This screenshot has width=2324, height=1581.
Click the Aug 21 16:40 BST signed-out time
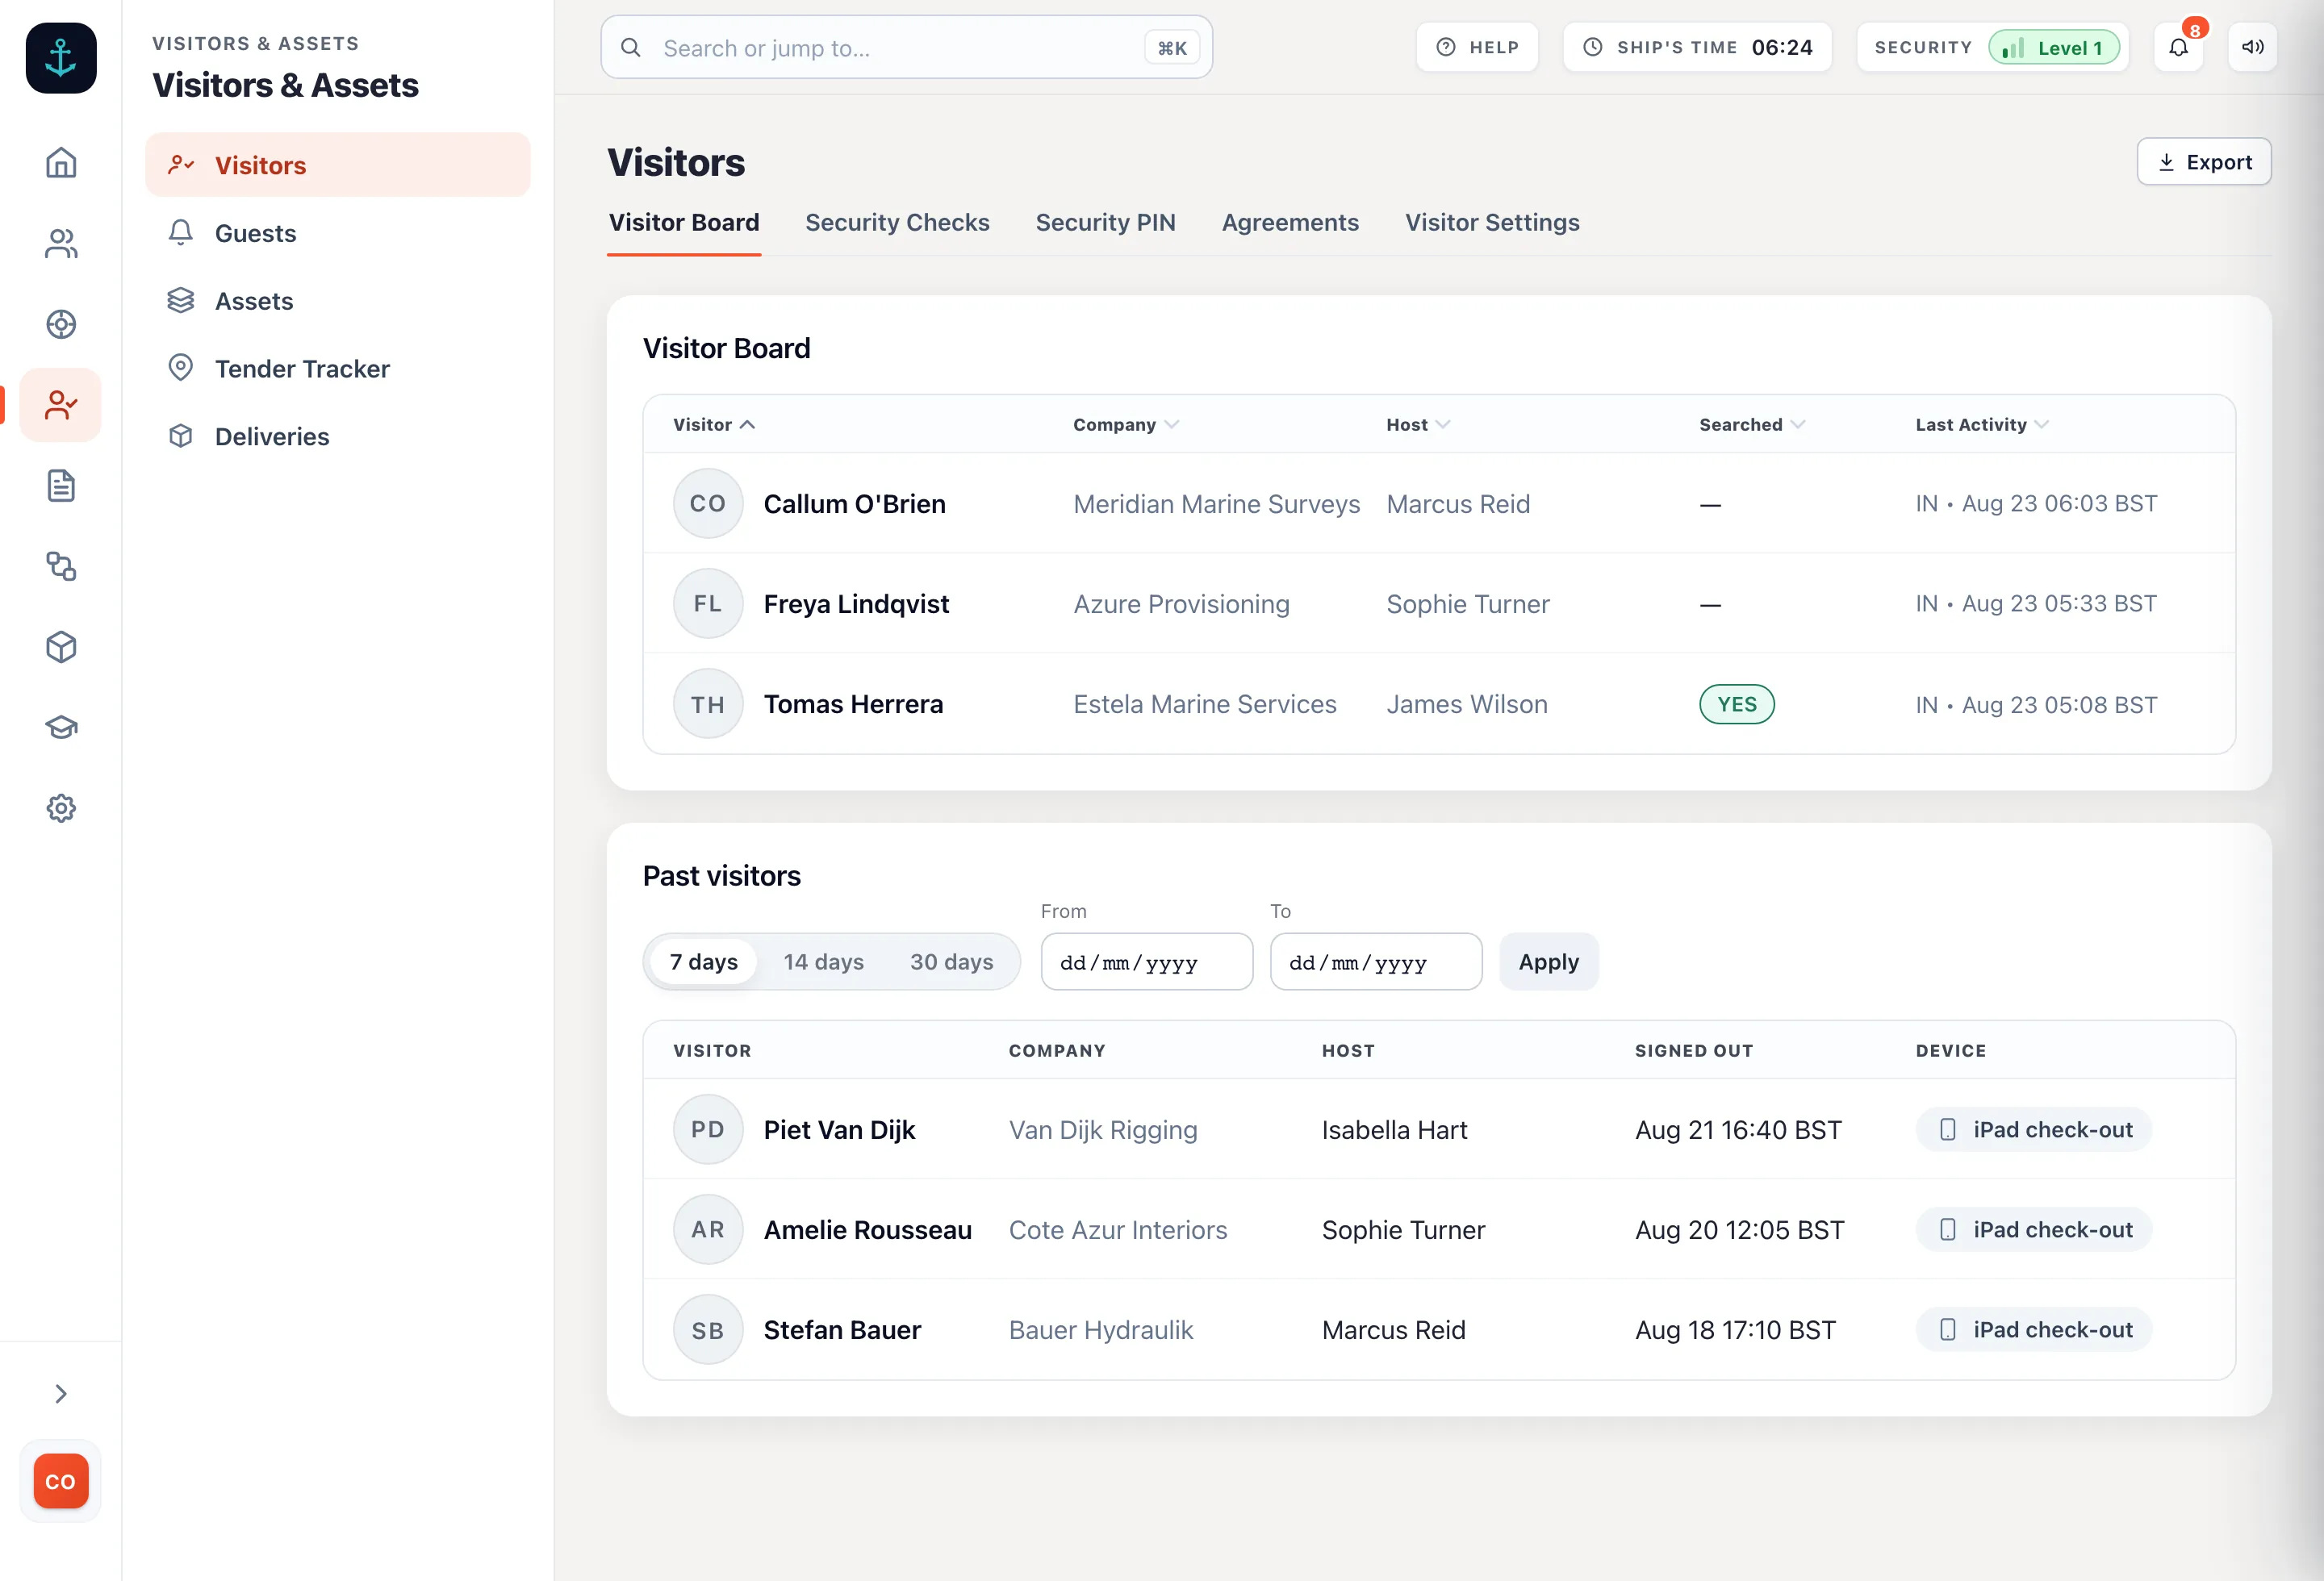(1738, 1129)
